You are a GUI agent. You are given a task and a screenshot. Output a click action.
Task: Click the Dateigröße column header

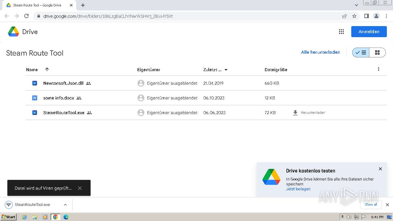[276, 70]
